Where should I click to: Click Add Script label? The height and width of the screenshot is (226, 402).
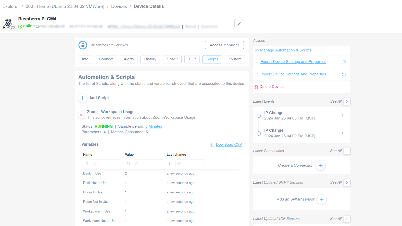pos(99,98)
